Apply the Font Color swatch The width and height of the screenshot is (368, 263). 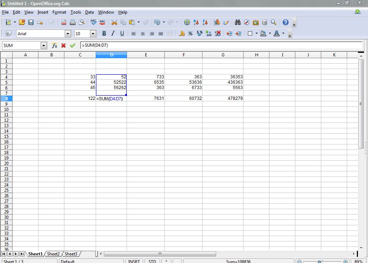[x=277, y=33]
